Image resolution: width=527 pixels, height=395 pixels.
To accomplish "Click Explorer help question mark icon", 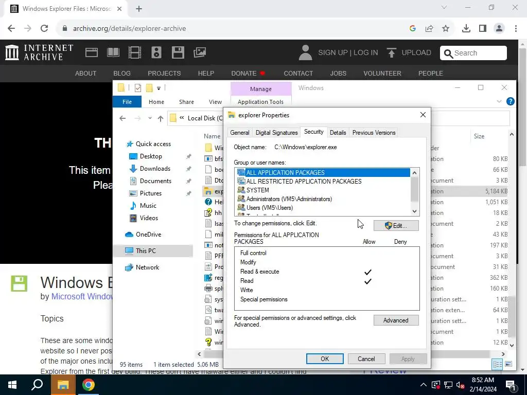I will 510,101.
